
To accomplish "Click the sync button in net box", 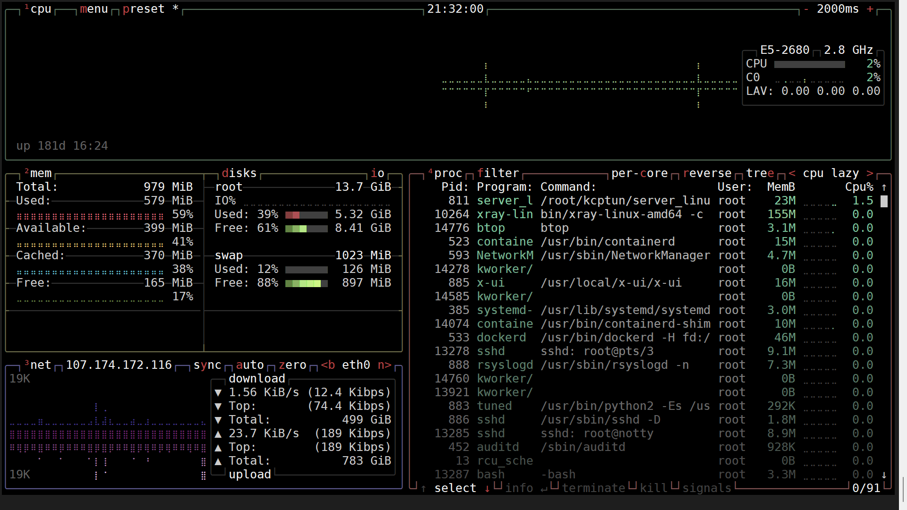I will point(207,365).
